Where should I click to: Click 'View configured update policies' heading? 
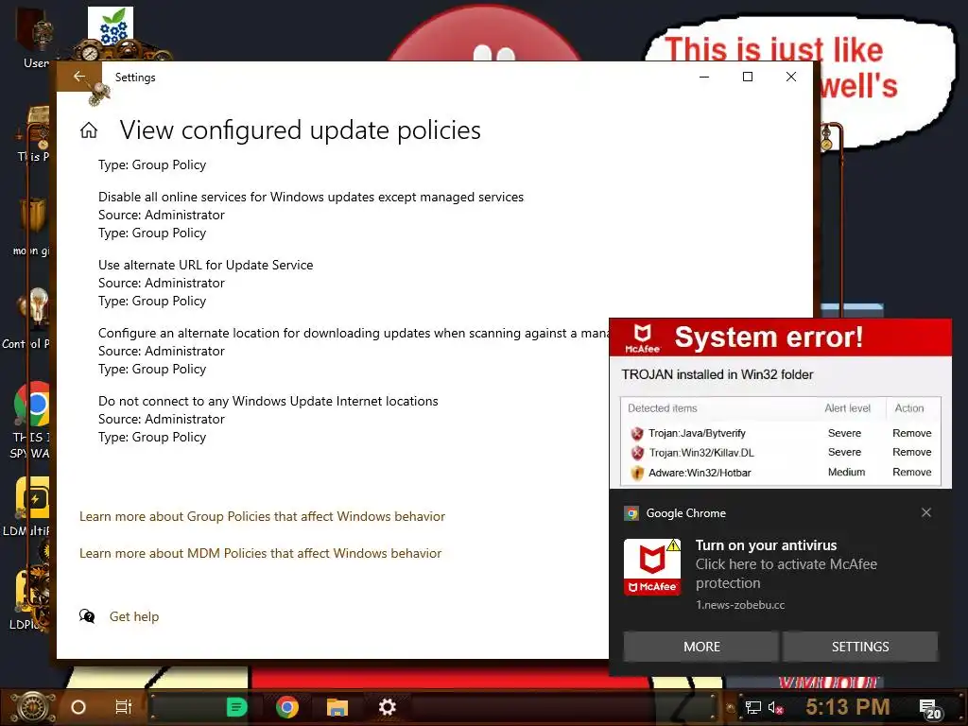click(300, 130)
